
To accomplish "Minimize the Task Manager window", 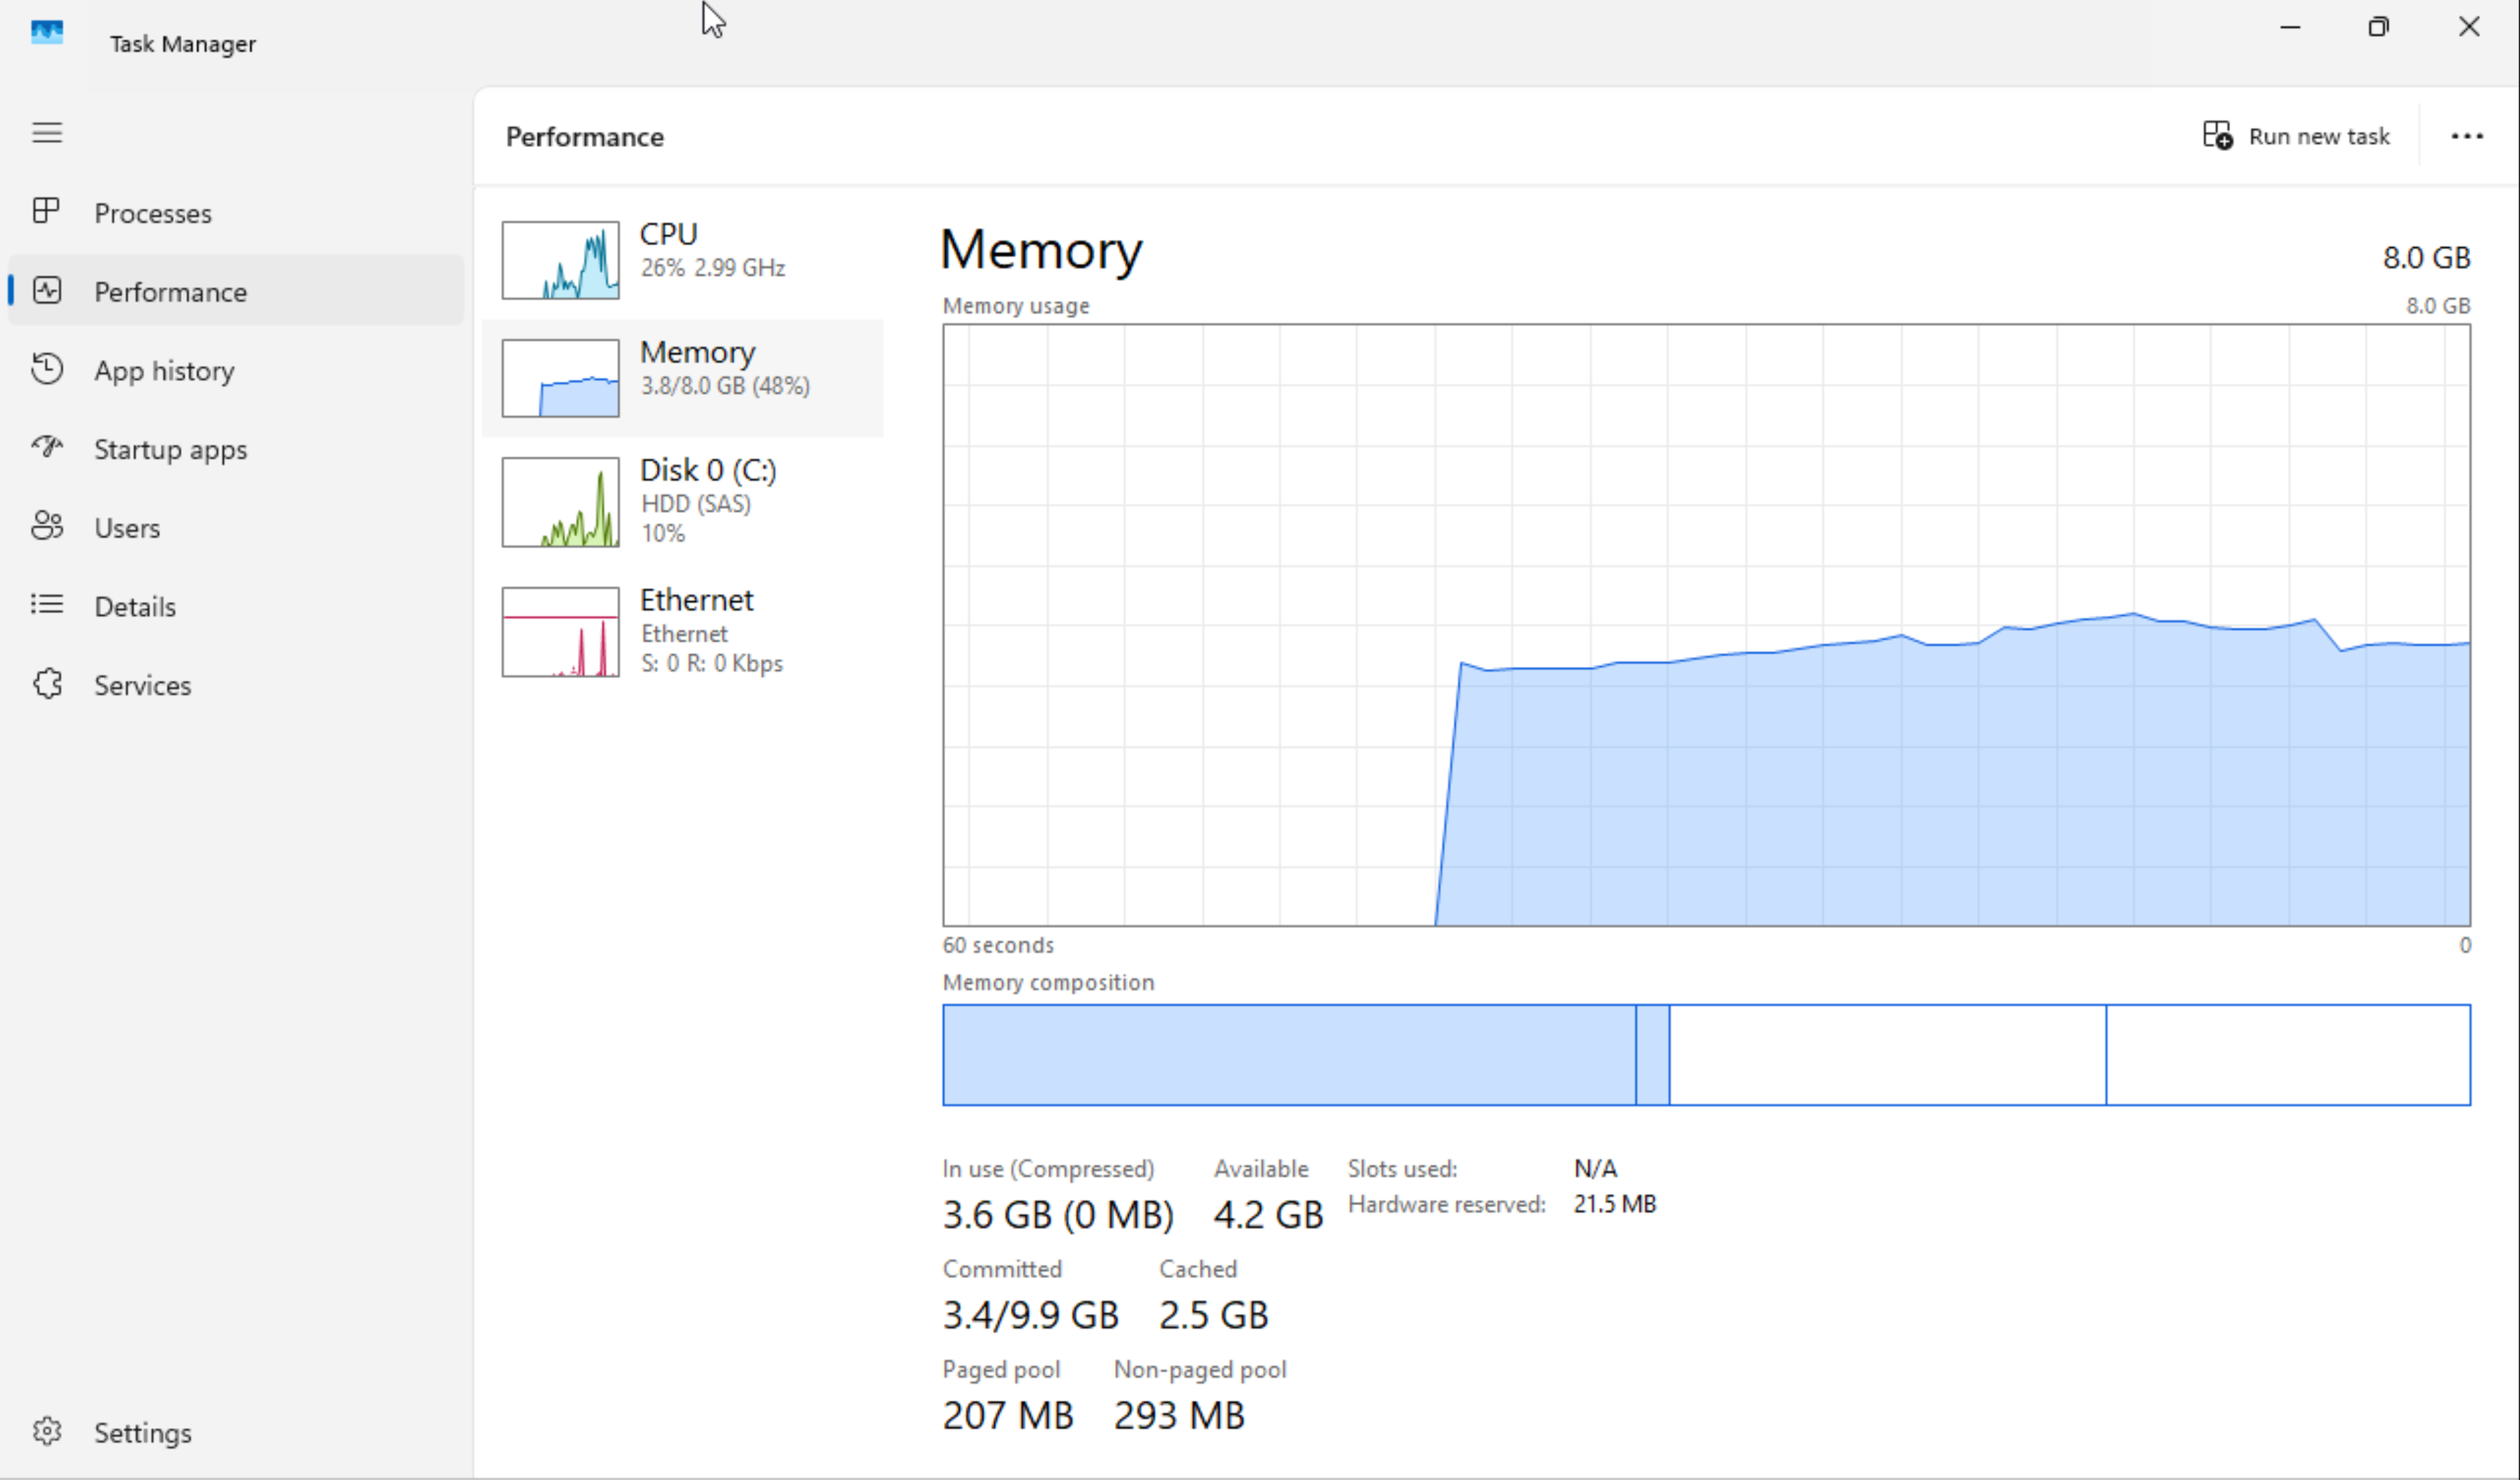I will point(2290,28).
